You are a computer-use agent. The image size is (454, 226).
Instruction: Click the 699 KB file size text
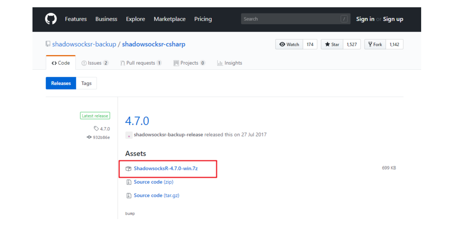tap(389, 168)
